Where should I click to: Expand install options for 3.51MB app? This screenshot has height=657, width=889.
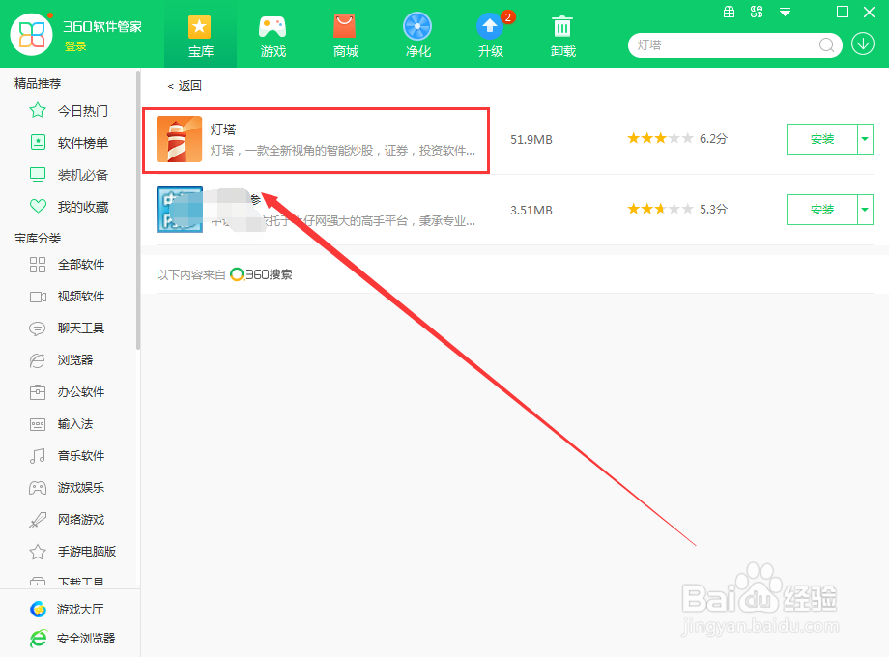(x=865, y=209)
